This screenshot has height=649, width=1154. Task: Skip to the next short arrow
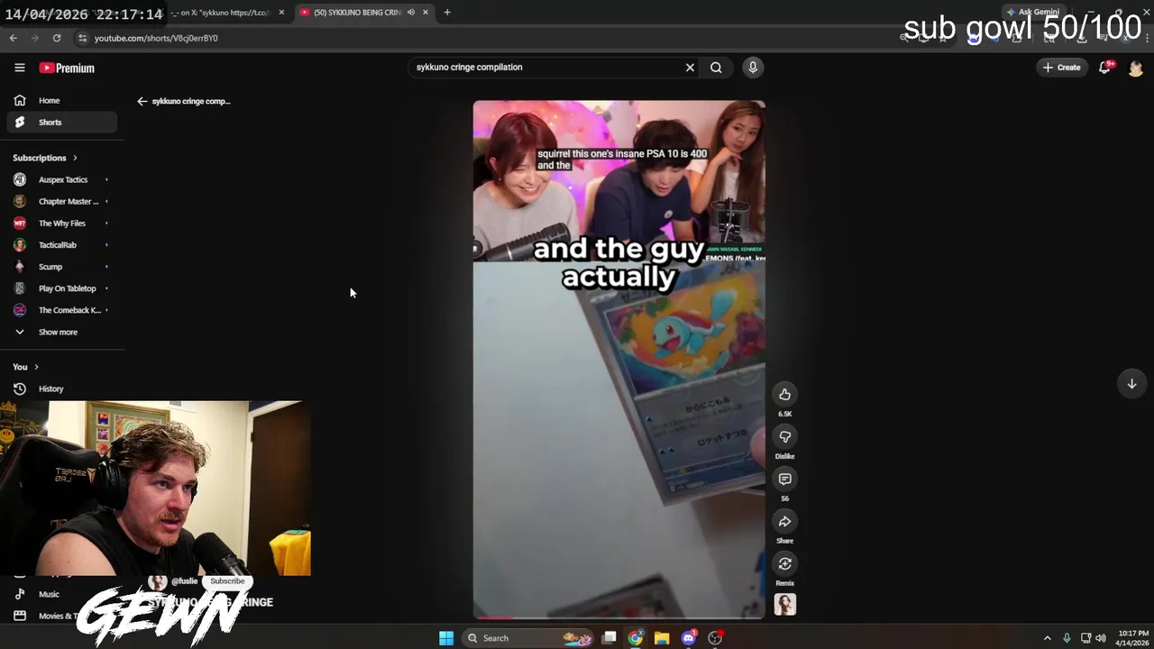point(1131,383)
